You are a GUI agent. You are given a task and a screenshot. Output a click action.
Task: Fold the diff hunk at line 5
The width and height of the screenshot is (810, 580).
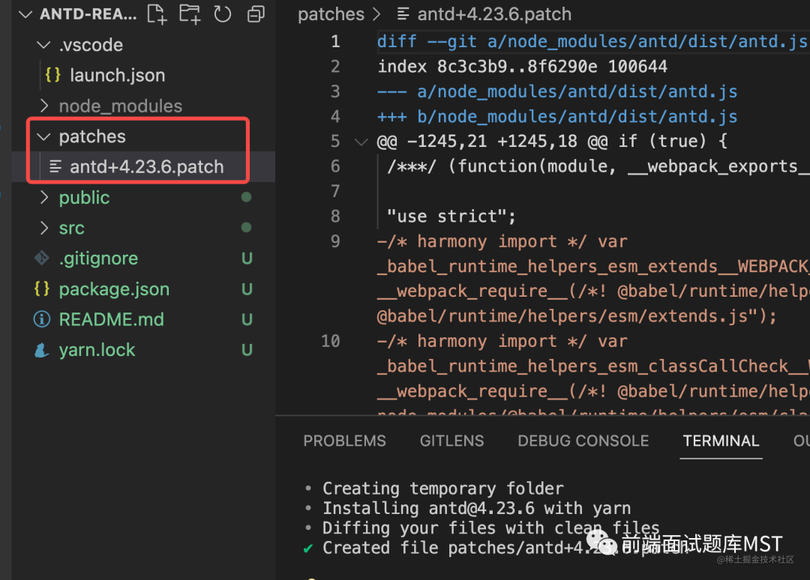coord(361,142)
